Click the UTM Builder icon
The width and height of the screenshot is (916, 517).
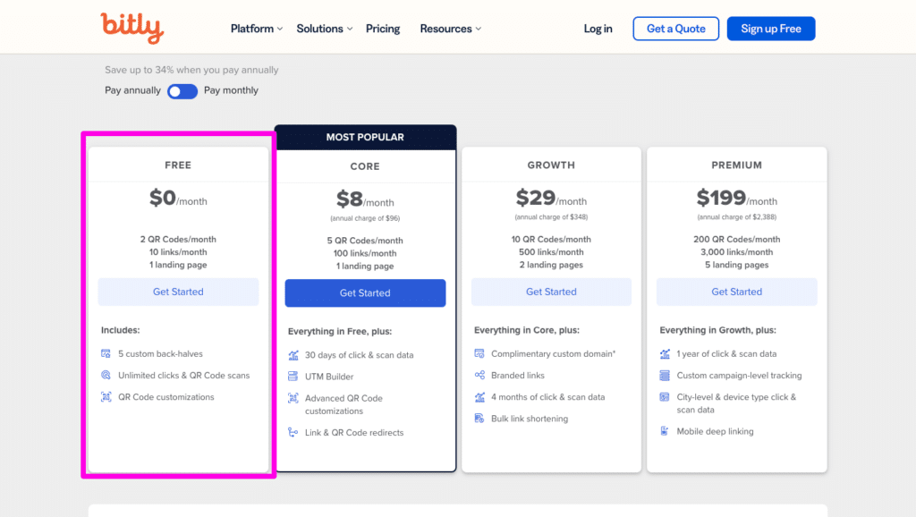(x=293, y=377)
